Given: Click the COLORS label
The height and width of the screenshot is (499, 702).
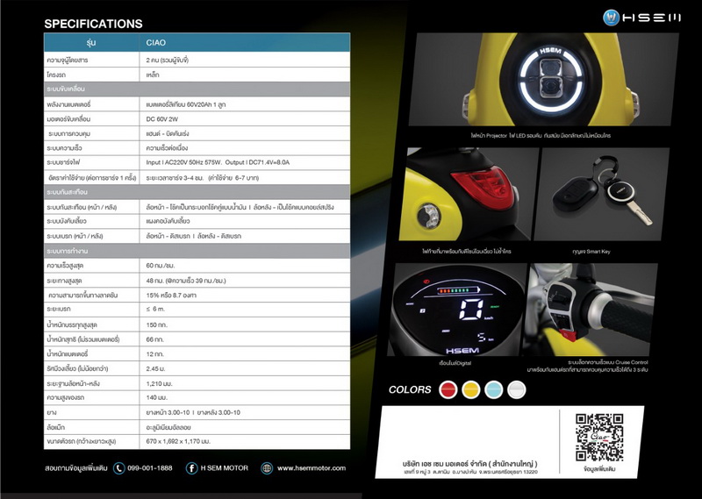Looking at the screenshot, I should 410,389.
